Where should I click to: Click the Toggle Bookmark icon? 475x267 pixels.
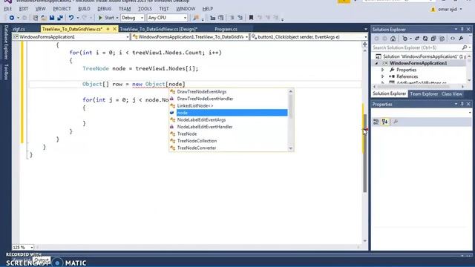point(251,18)
